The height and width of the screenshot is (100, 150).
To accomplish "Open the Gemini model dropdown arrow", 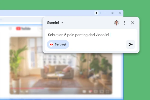I will point(62,23).
